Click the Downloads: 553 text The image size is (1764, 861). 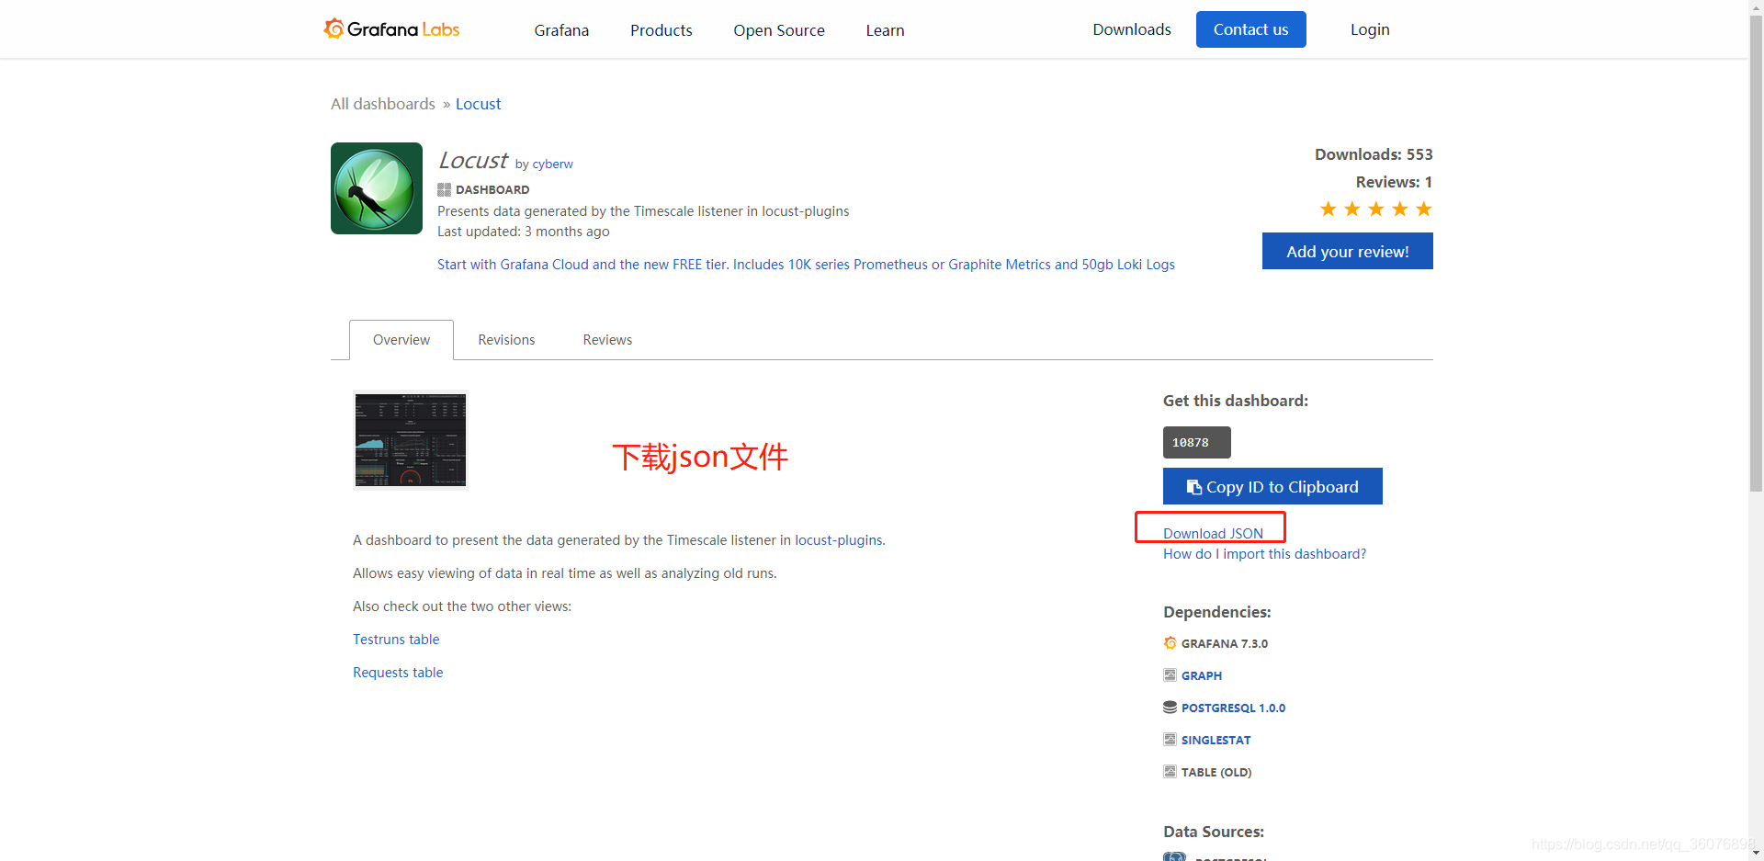(x=1374, y=154)
